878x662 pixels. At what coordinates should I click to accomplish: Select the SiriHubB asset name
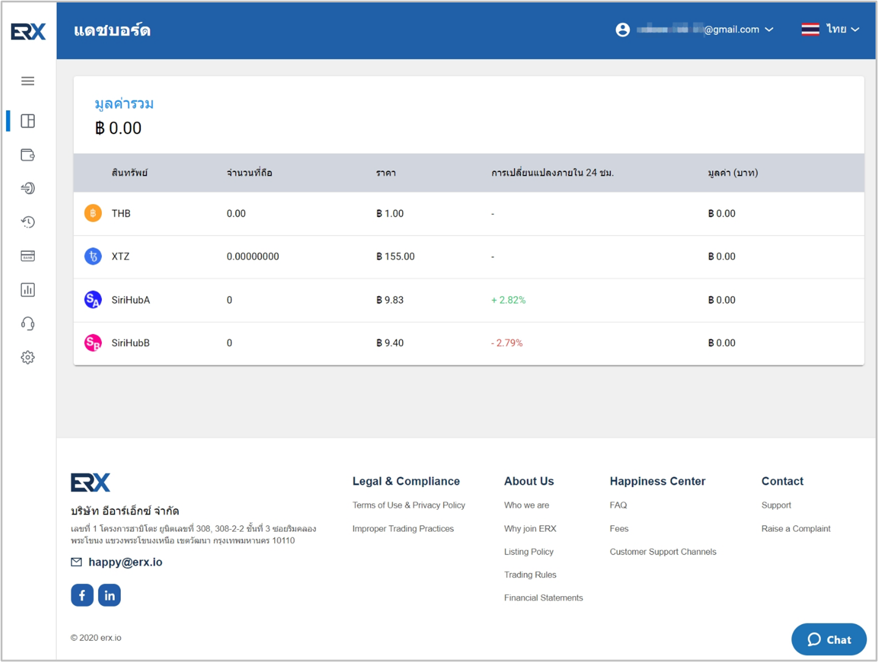coord(131,343)
